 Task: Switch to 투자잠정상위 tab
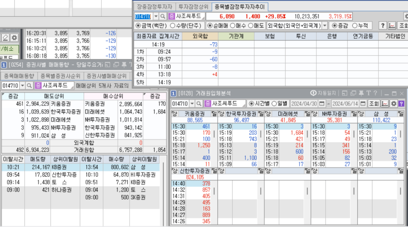pyautogui.click(x=193, y=7)
